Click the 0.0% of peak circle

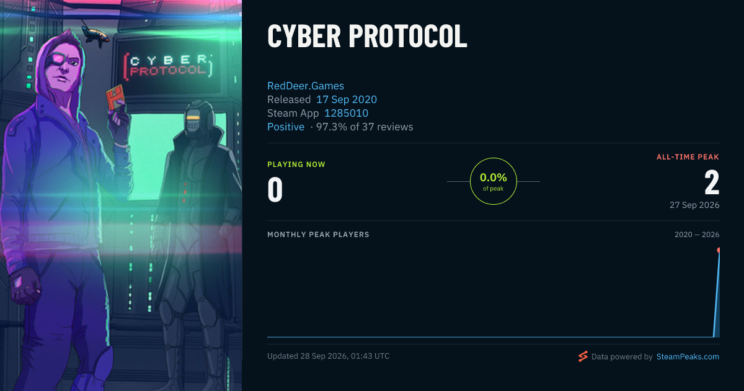click(x=494, y=181)
